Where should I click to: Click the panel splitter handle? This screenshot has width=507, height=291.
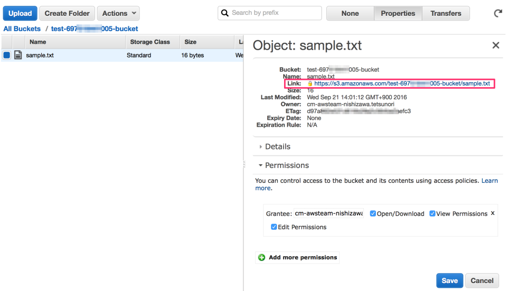[x=244, y=164]
